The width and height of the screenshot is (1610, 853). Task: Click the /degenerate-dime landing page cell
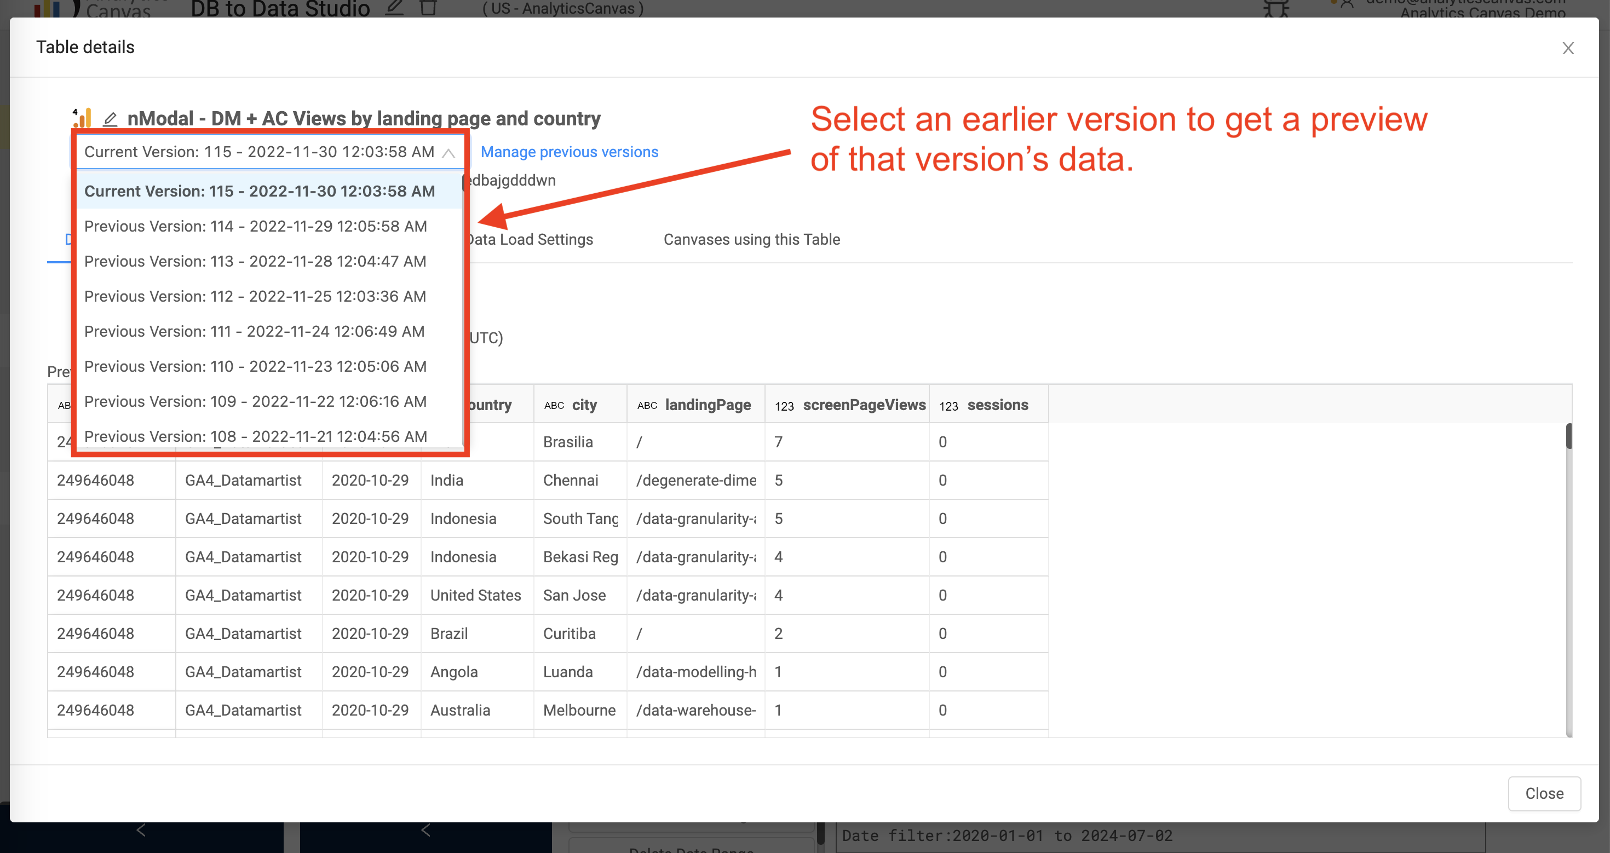[695, 481]
